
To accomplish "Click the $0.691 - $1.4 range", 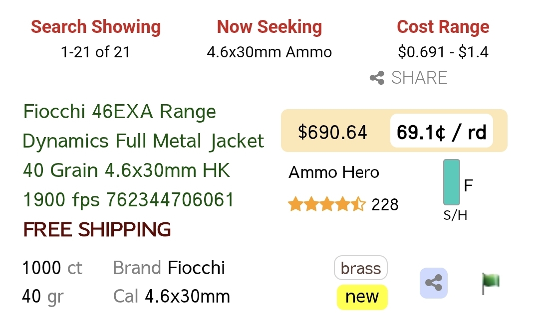I will 443,52.
